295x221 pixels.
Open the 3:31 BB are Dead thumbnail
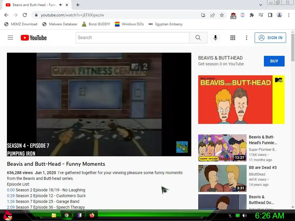[x=222, y=178]
